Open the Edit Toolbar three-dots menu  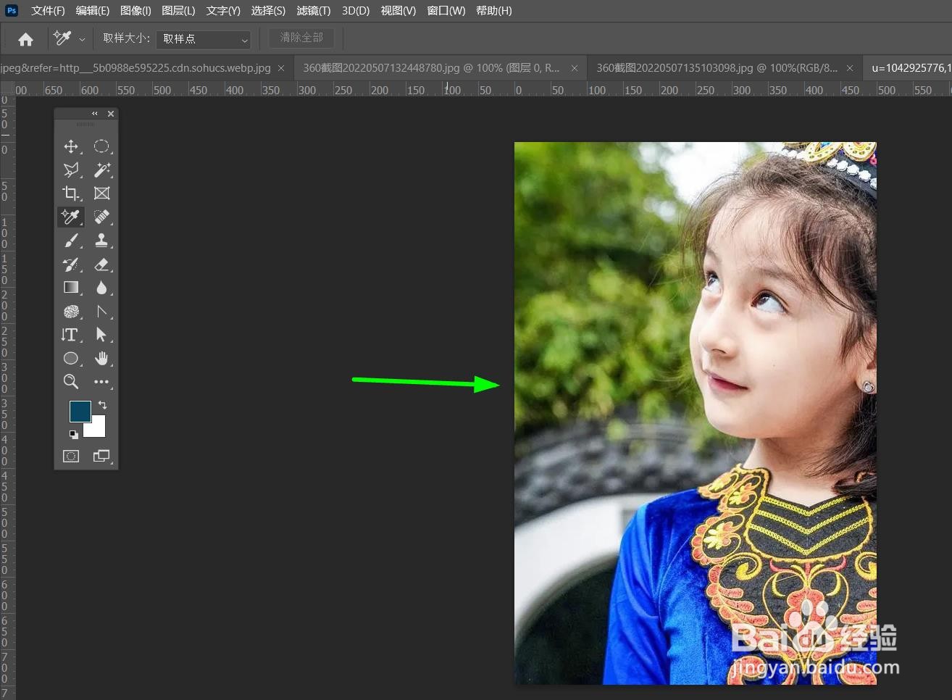tap(101, 381)
